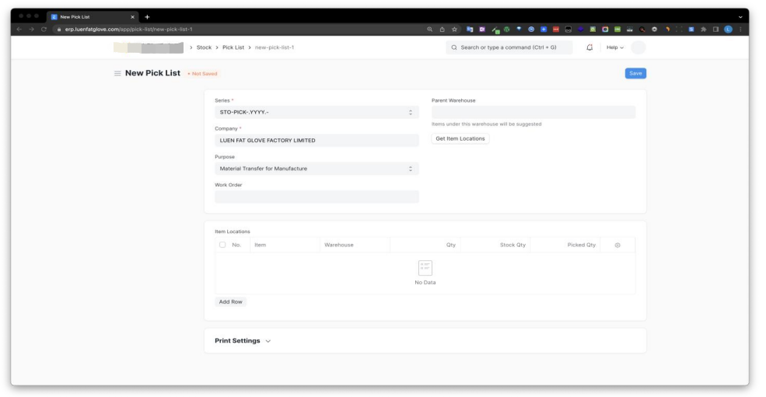Click the Google Translate extension icon

[x=470, y=30]
